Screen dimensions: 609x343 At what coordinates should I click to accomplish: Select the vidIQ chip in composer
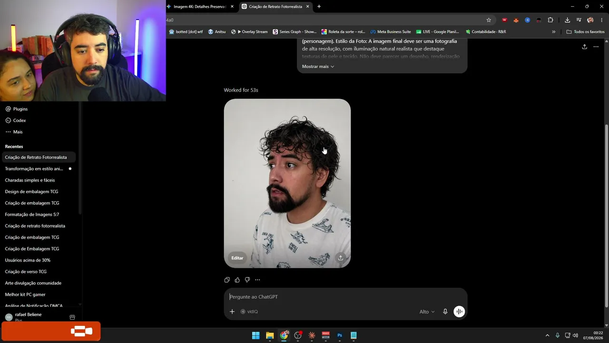click(x=249, y=312)
